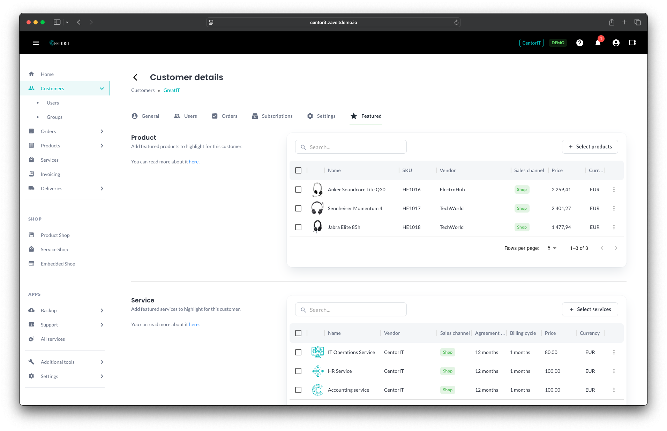Check the Anker Soundcore Life Q30 row
The image size is (667, 431).
click(x=298, y=190)
